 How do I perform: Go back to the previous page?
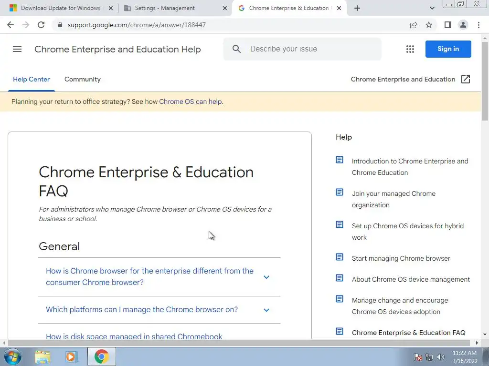[x=11, y=25]
